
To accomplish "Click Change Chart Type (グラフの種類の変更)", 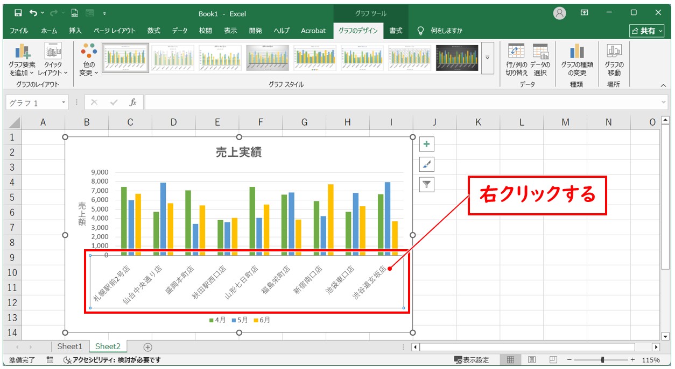I will [576, 60].
